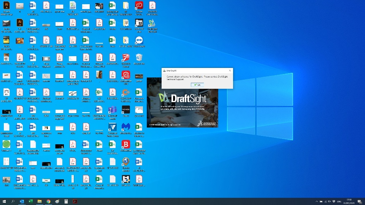
Task: Select the LIZ KEY_MISC folder
Action: coord(126,42)
